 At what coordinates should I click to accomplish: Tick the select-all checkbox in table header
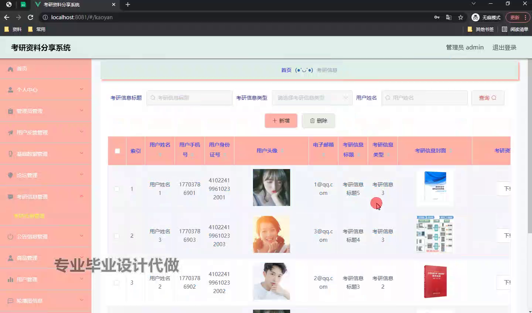117,151
